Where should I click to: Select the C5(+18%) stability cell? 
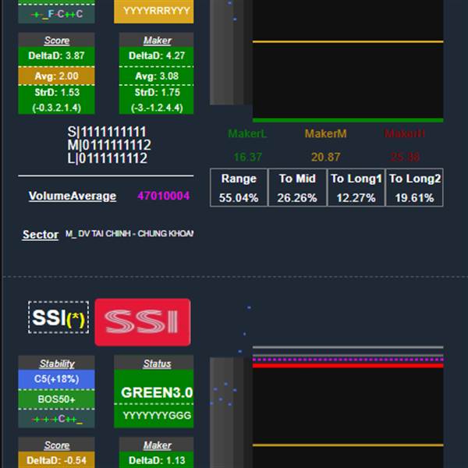[x=57, y=379]
